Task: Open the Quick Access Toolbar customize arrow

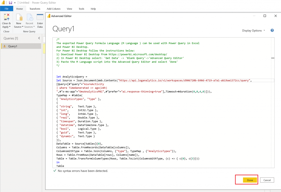Action: pyautogui.click(x=15, y=3)
